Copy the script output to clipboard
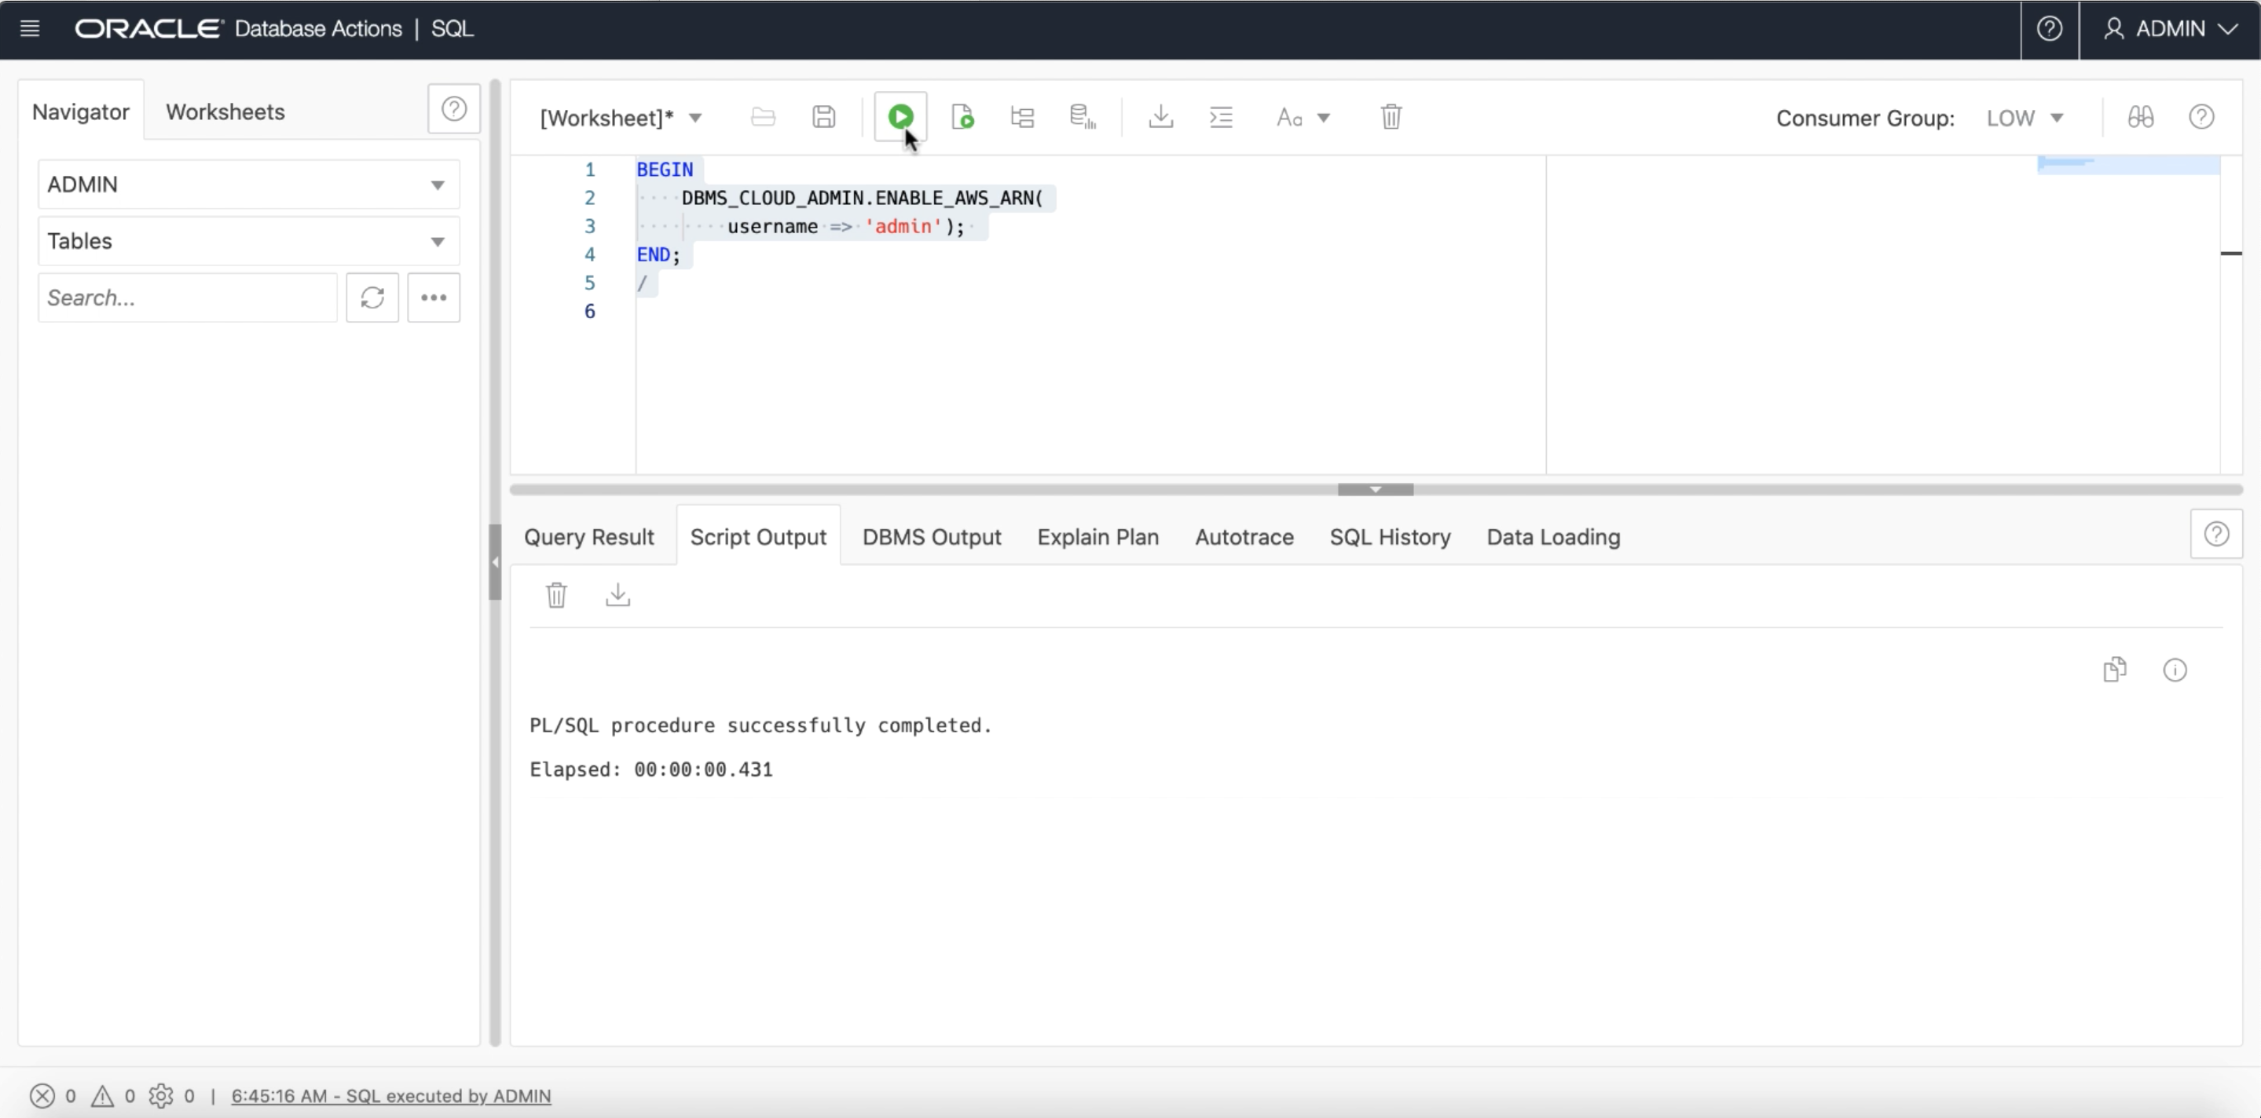Viewport: 2261px width, 1118px height. (2114, 670)
